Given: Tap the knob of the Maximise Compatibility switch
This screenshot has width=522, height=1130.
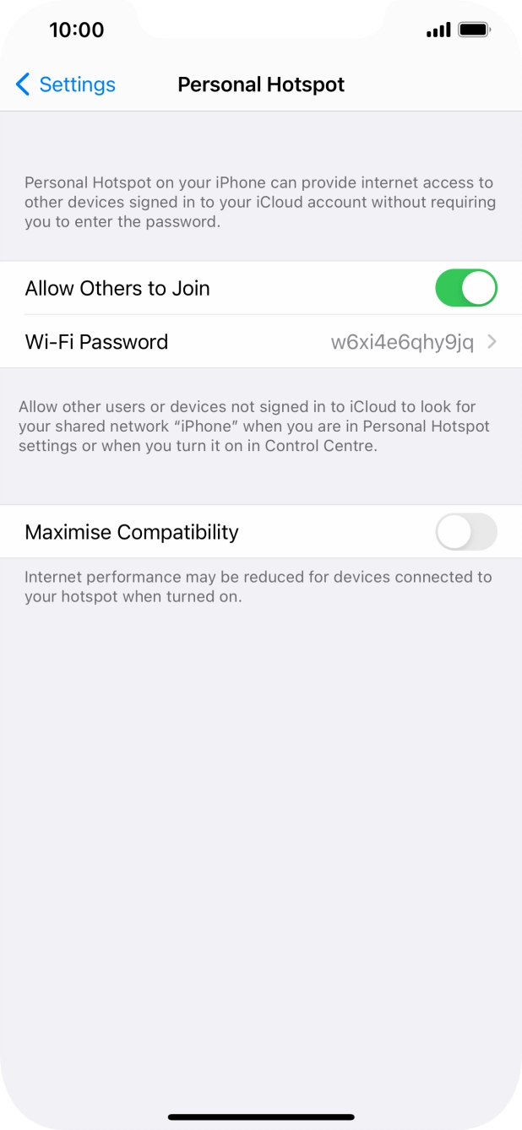Looking at the screenshot, I should 454,532.
